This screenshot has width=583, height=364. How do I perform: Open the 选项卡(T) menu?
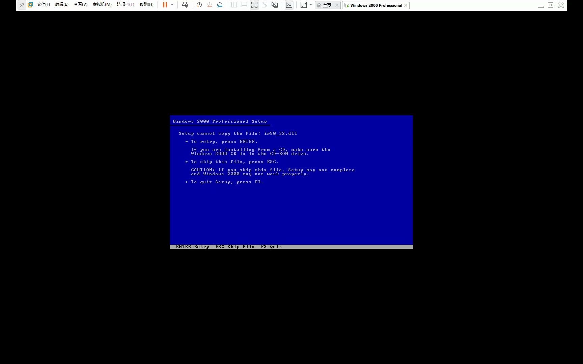click(x=125, y=4)
